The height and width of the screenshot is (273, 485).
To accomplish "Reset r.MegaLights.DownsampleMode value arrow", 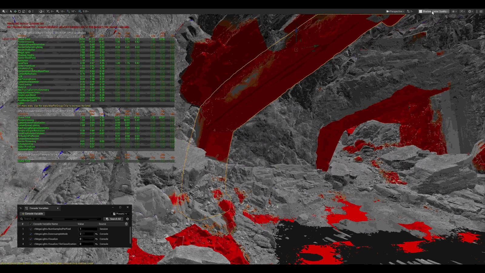I will (96, 234).
